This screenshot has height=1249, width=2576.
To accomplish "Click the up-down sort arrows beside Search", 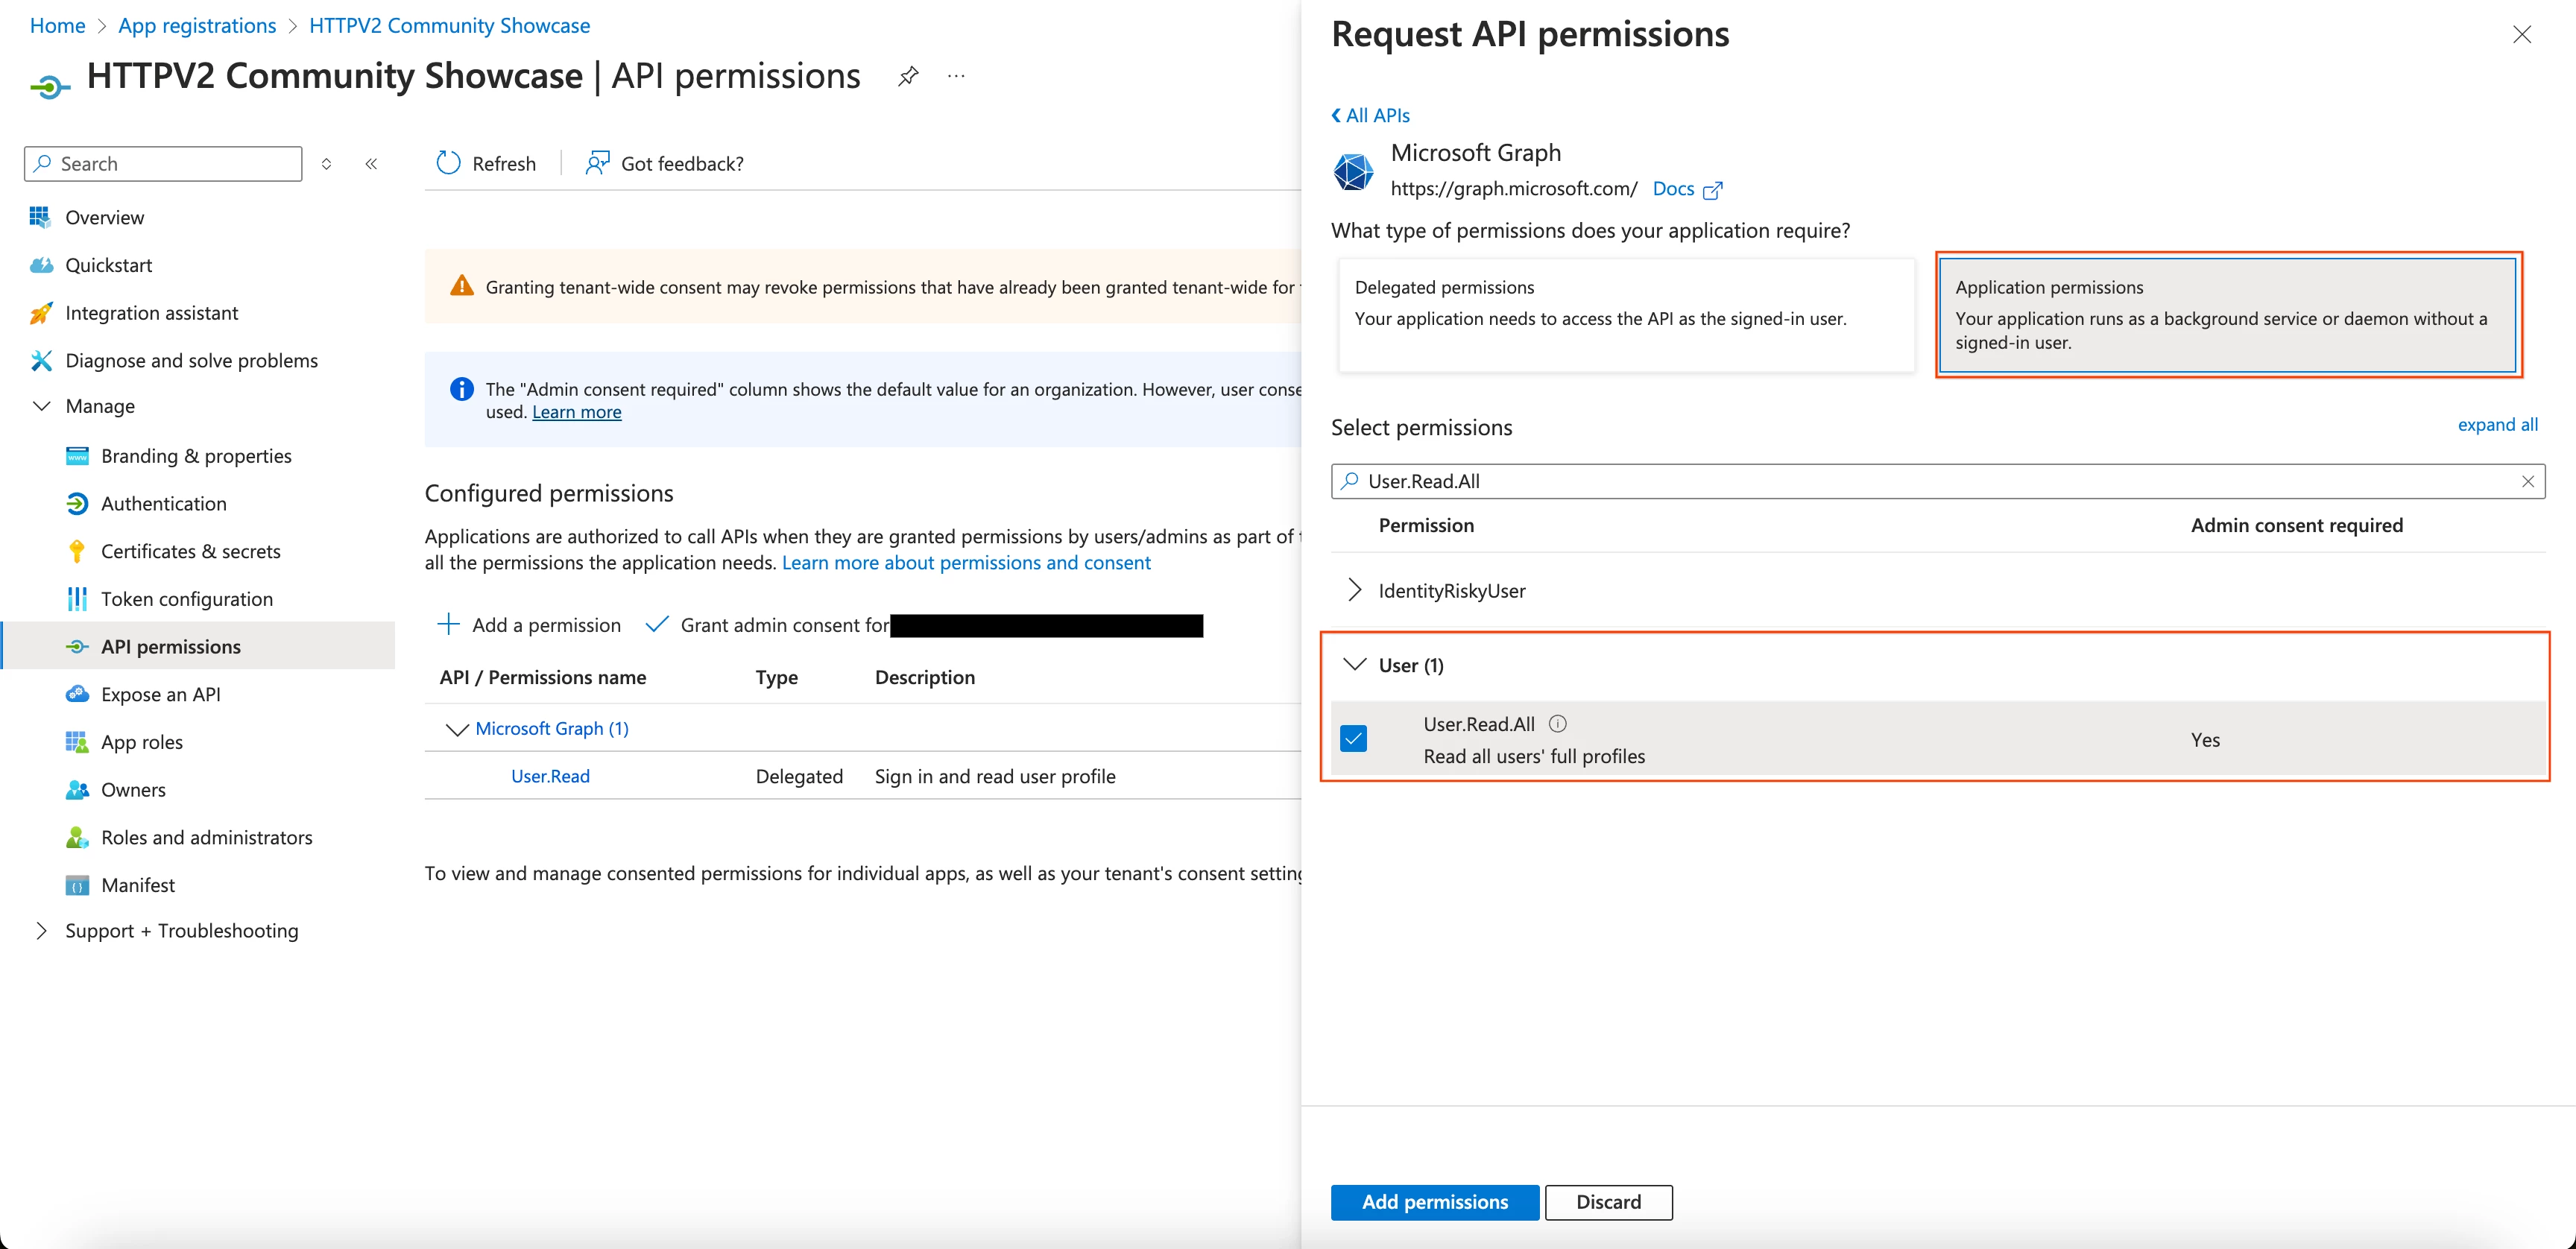I will (326, 164).
